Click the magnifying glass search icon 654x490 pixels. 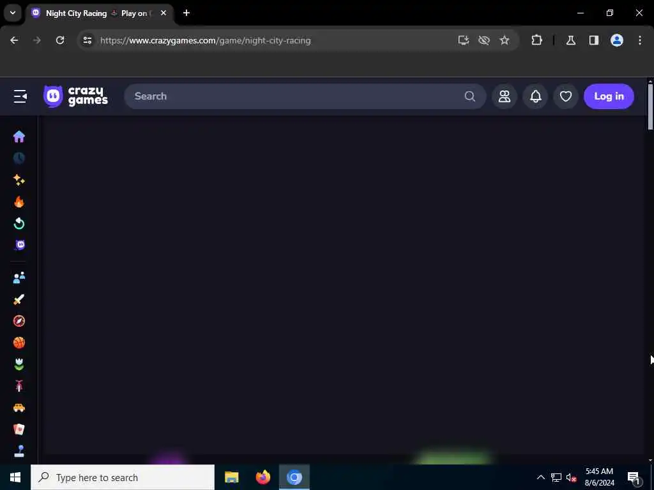(x=470, y=96)
